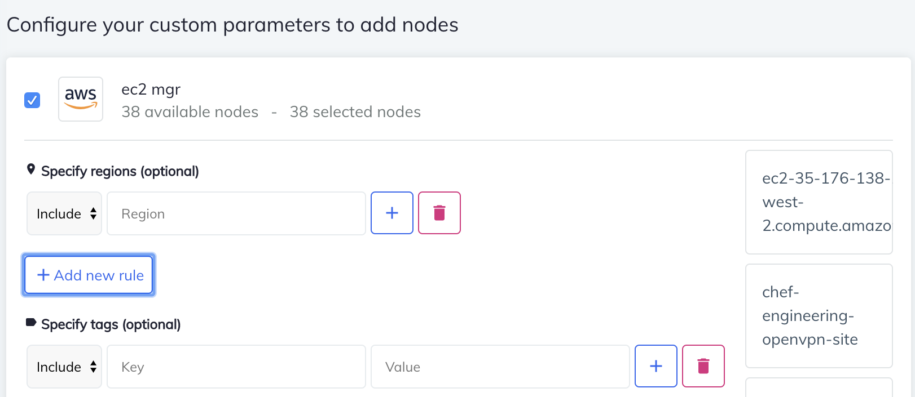Select the ec2-35-176-138 node card
915x397 pixels.
819,202
